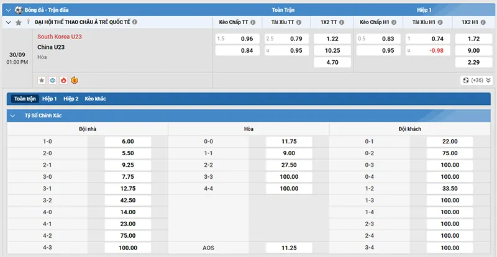Bet correct score 4-1 at 23.00

click(128, 224)
